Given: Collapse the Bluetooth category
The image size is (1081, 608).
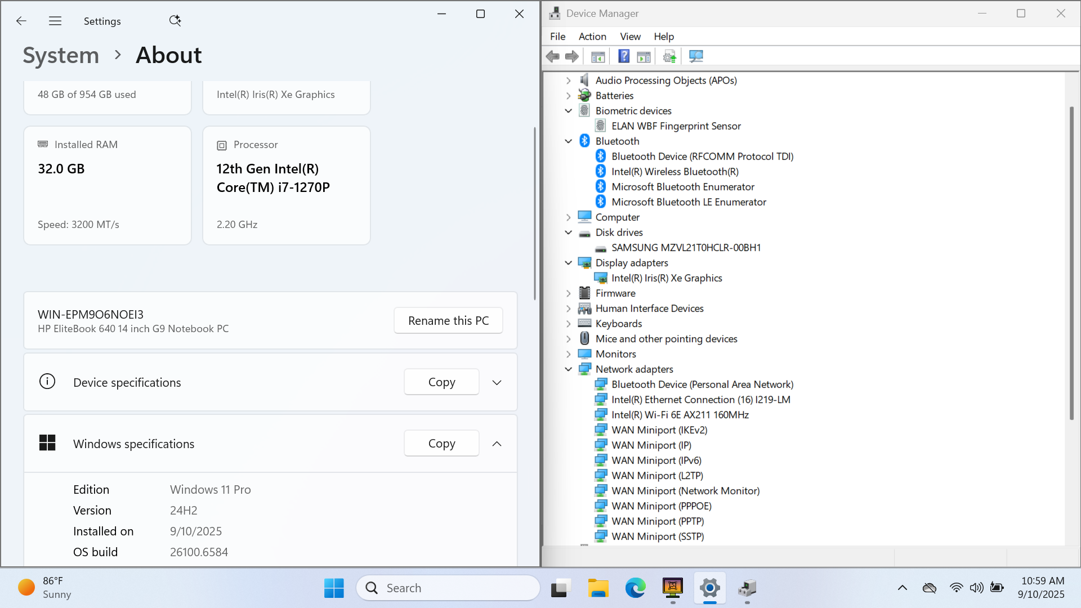Looking at the screenshot, I should 569,141.
